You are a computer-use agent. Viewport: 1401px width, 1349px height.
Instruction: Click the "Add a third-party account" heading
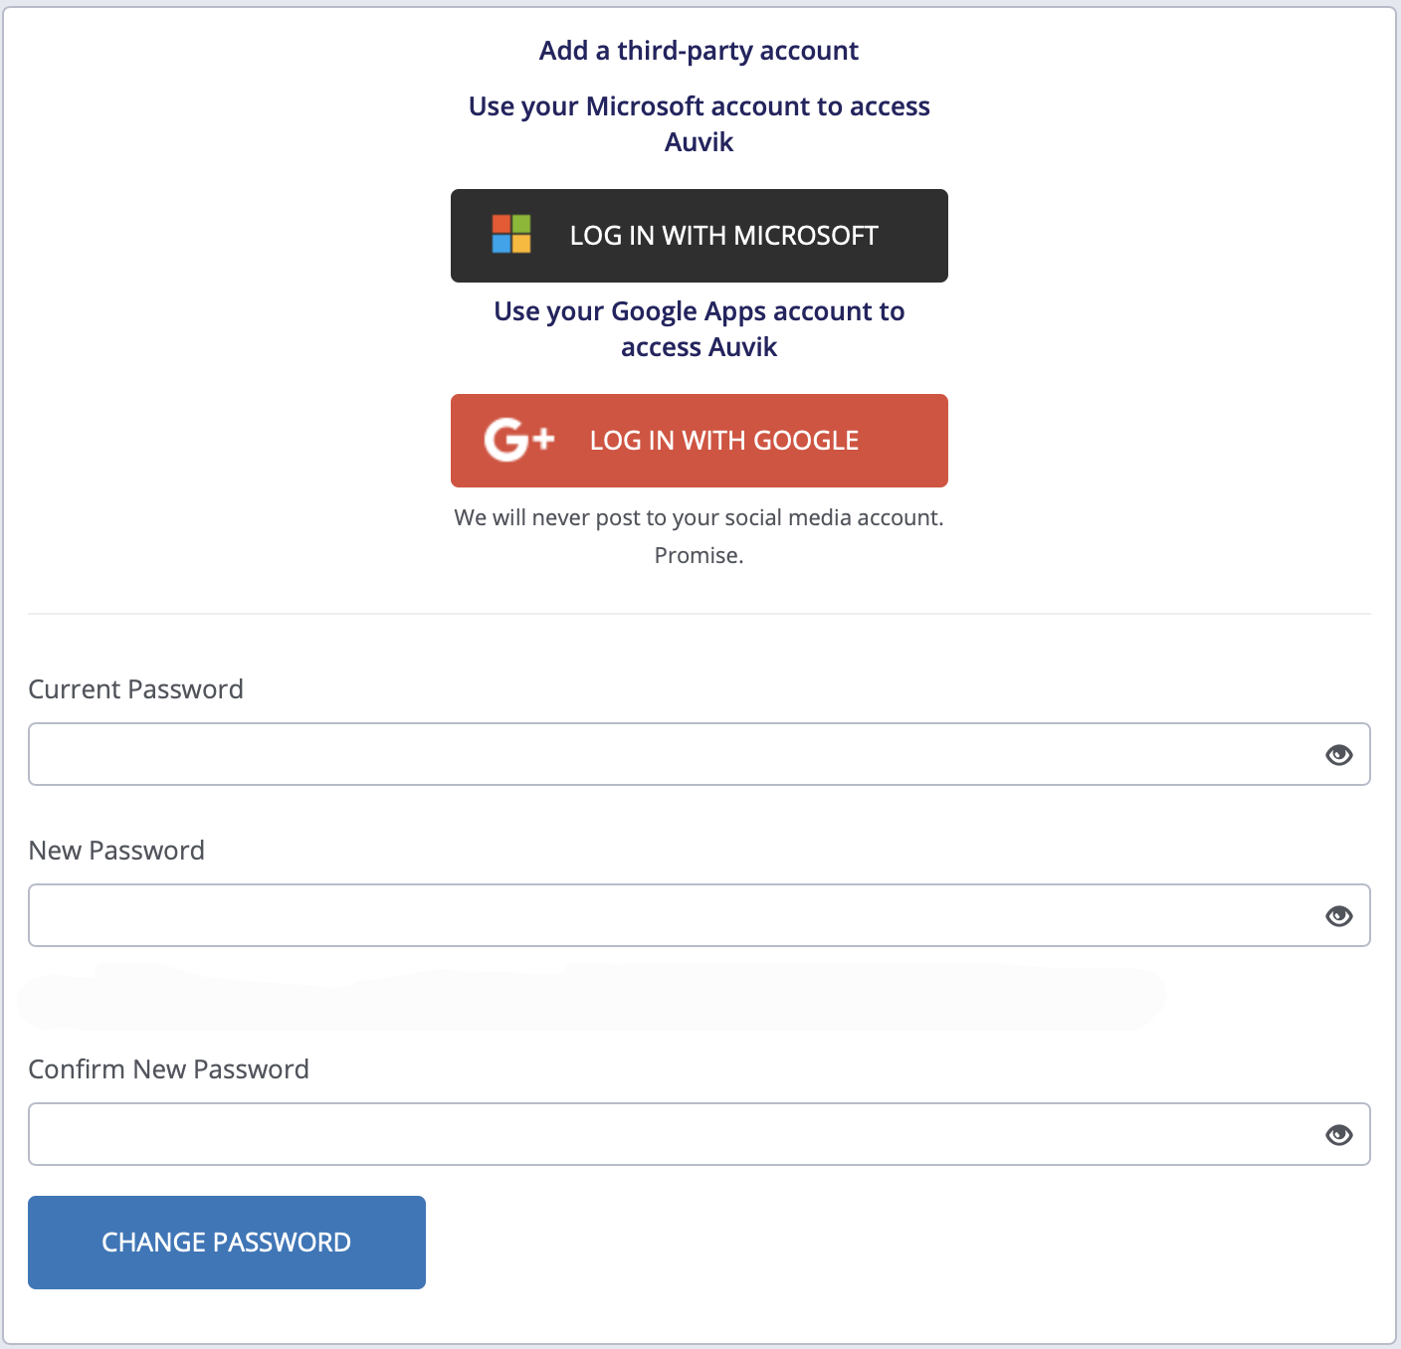(x=699, y=51)
